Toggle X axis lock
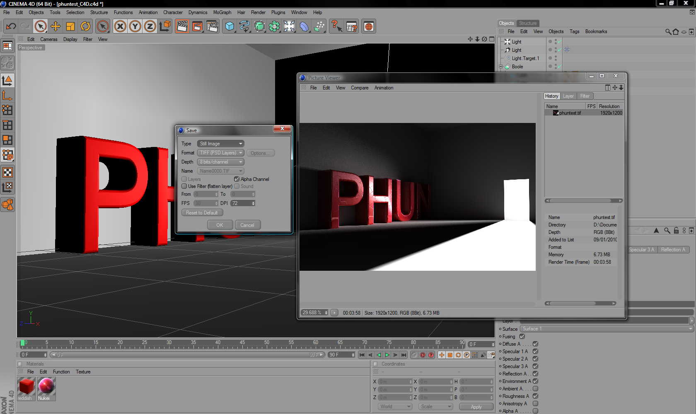This screenshot has width=696, height=414. click(x=120, y=26)
